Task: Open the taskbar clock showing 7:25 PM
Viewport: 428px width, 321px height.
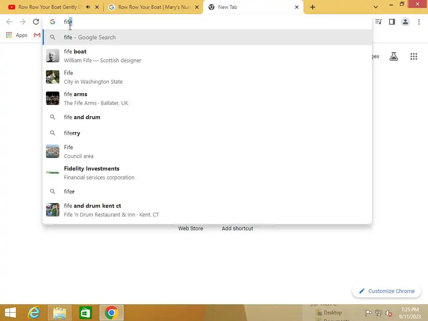Action: click(410, 313)
